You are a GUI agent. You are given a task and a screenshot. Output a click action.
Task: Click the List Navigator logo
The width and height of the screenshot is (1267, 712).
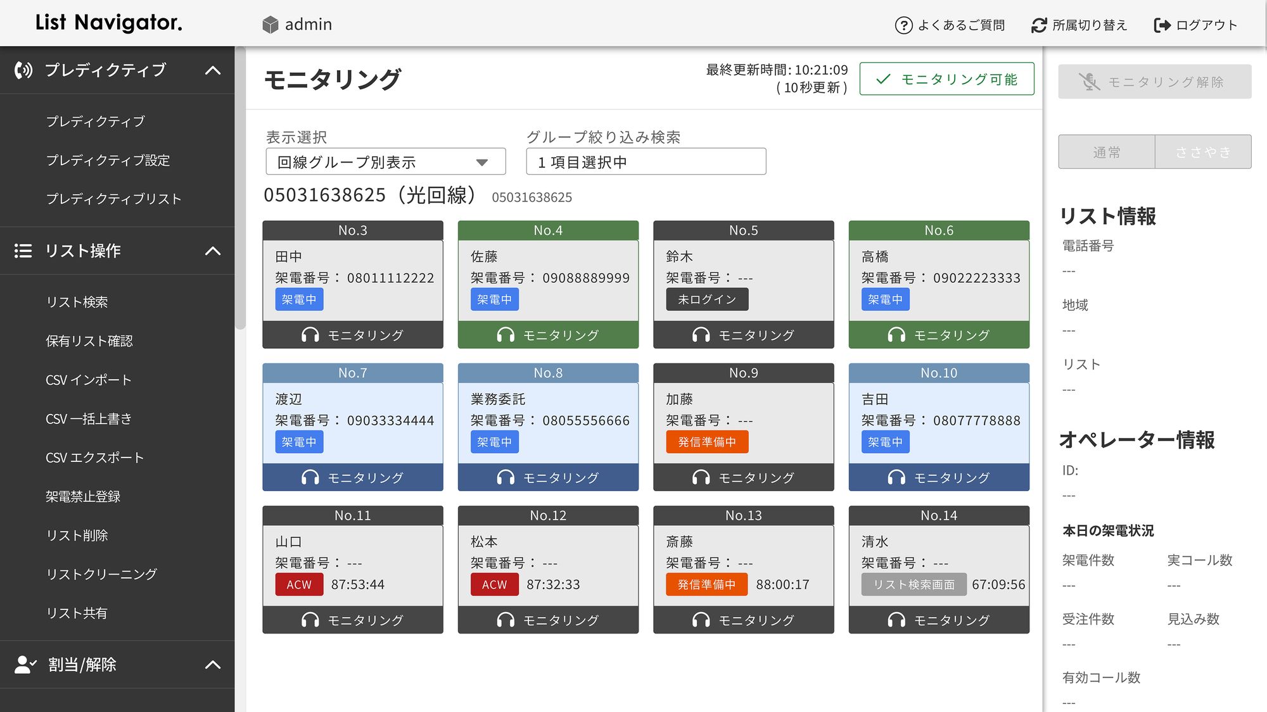tap(109, 22)
